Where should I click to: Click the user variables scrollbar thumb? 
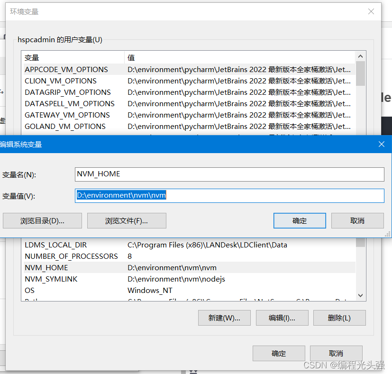tap(360, 73)
